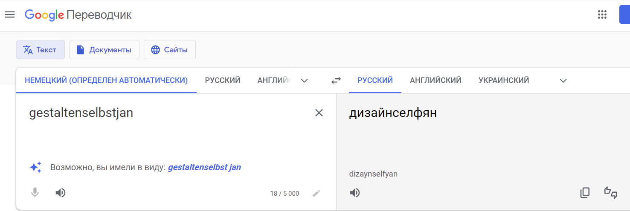
Task: Select Украинский as the target language
Action: 504,80
